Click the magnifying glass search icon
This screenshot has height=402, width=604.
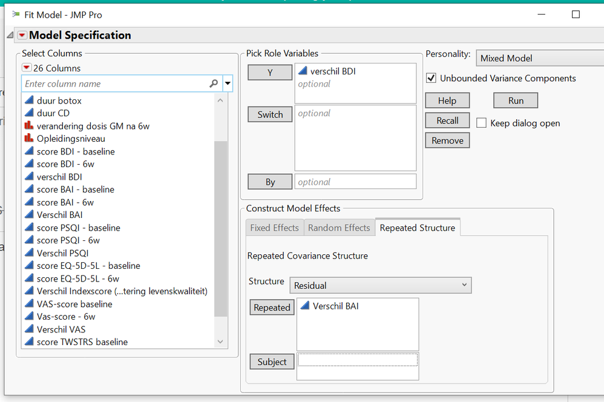tap(213, 82)
